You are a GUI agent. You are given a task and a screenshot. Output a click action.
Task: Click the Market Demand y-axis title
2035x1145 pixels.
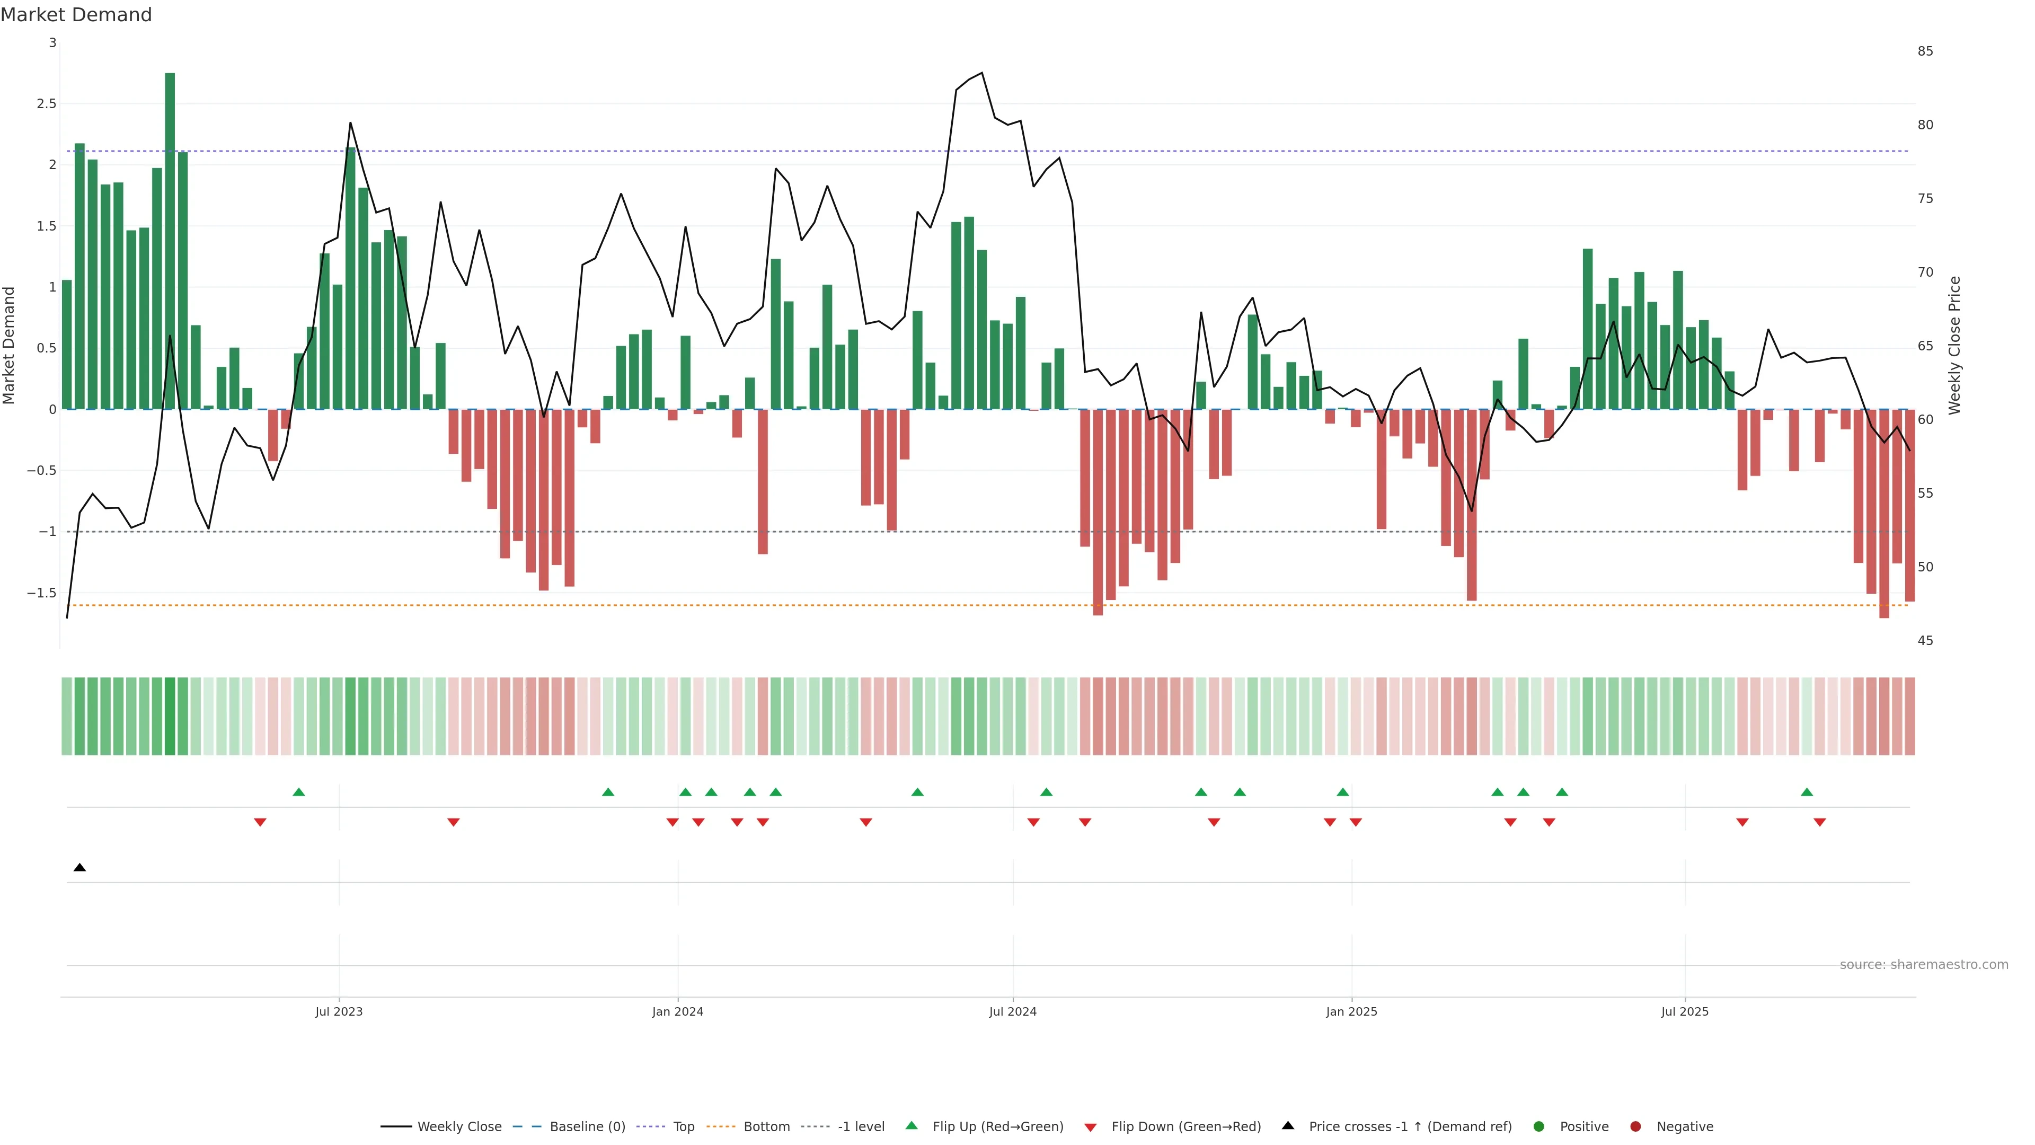[10, 345]
